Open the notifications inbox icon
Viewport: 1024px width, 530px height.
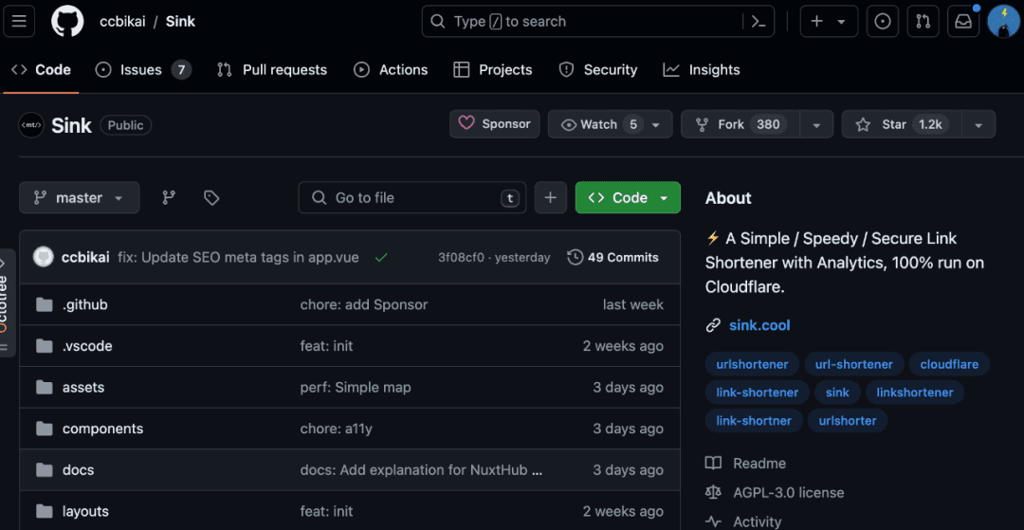click(963, 21)
